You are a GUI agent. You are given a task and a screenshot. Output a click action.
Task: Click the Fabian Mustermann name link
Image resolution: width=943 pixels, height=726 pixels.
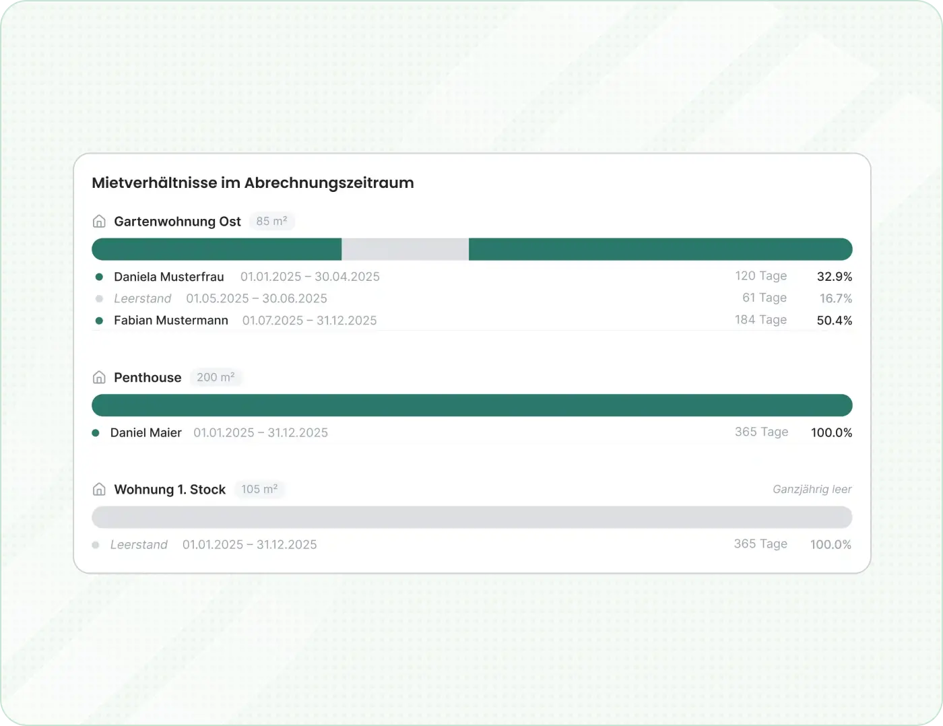(170, 320)
